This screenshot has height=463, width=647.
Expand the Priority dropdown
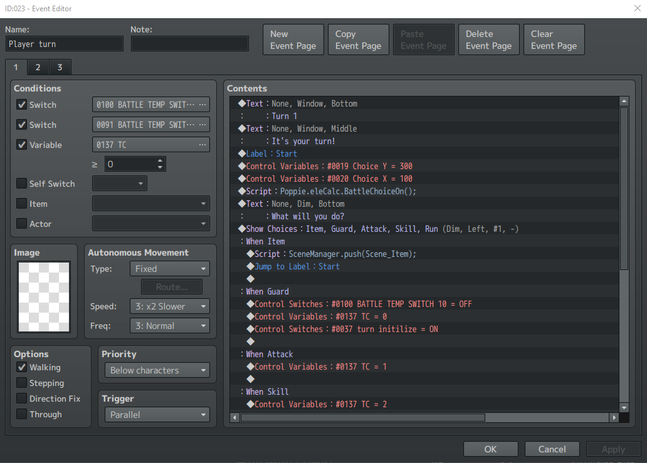[157, 370]
